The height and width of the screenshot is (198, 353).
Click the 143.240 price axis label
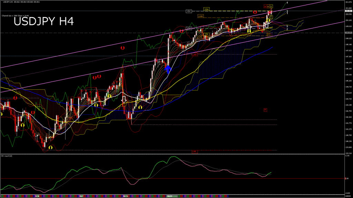(x=348, y=105)
